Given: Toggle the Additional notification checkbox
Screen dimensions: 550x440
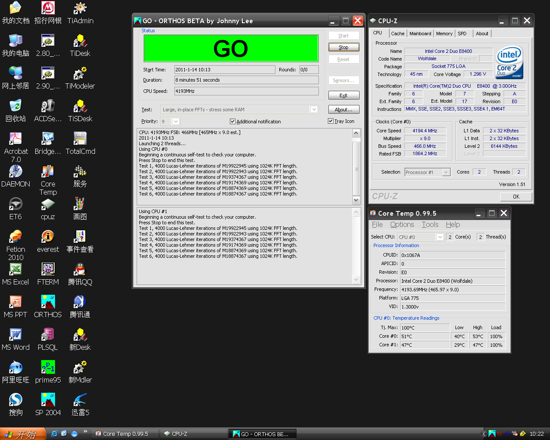Looking at the screenshot, I should (232, 122).
